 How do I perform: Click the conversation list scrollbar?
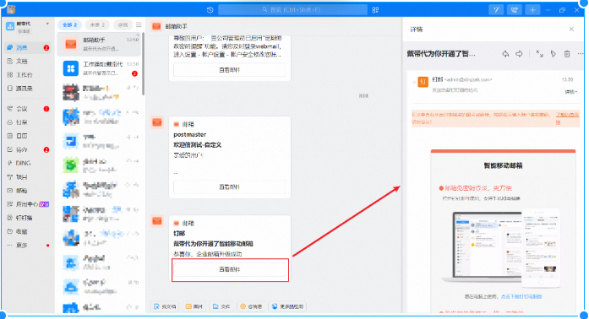pos(143,64)
